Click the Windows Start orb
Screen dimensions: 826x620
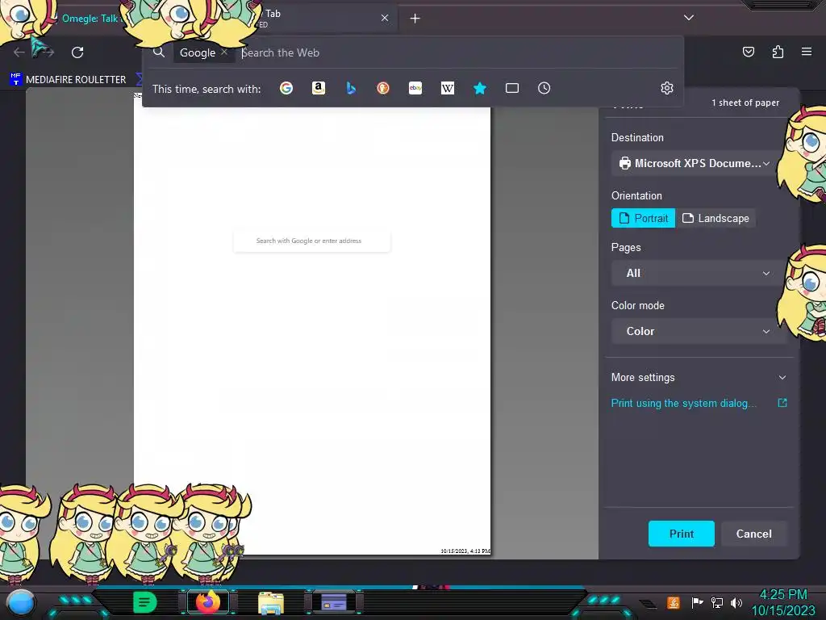click(20, 602)
